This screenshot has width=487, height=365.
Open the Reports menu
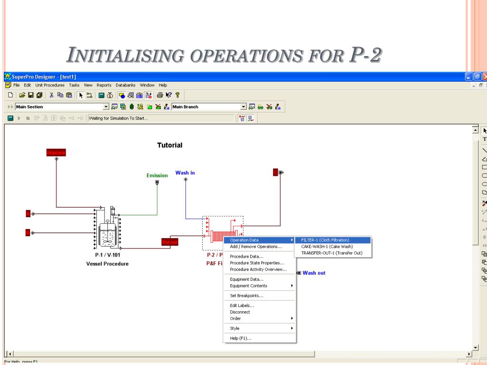point(104,85)
